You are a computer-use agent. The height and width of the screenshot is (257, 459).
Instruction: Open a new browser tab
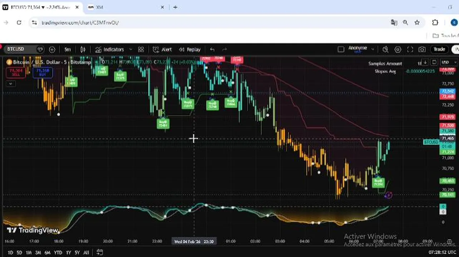(175, 7)
